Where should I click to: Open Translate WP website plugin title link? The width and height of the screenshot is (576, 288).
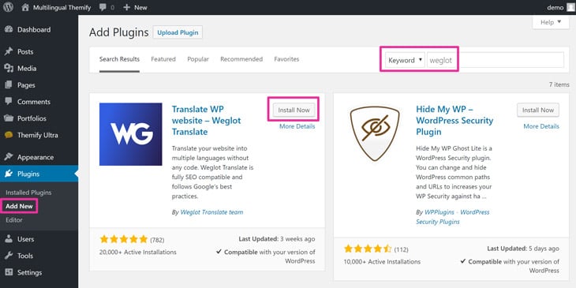[207, 121]
